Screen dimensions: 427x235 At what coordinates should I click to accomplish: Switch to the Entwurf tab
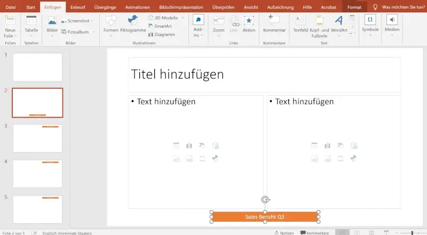[x=78, y=7]
